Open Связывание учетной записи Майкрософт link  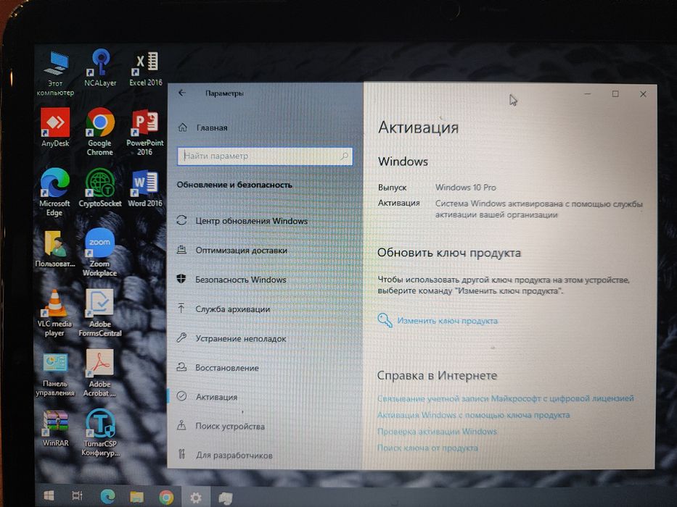505,398
